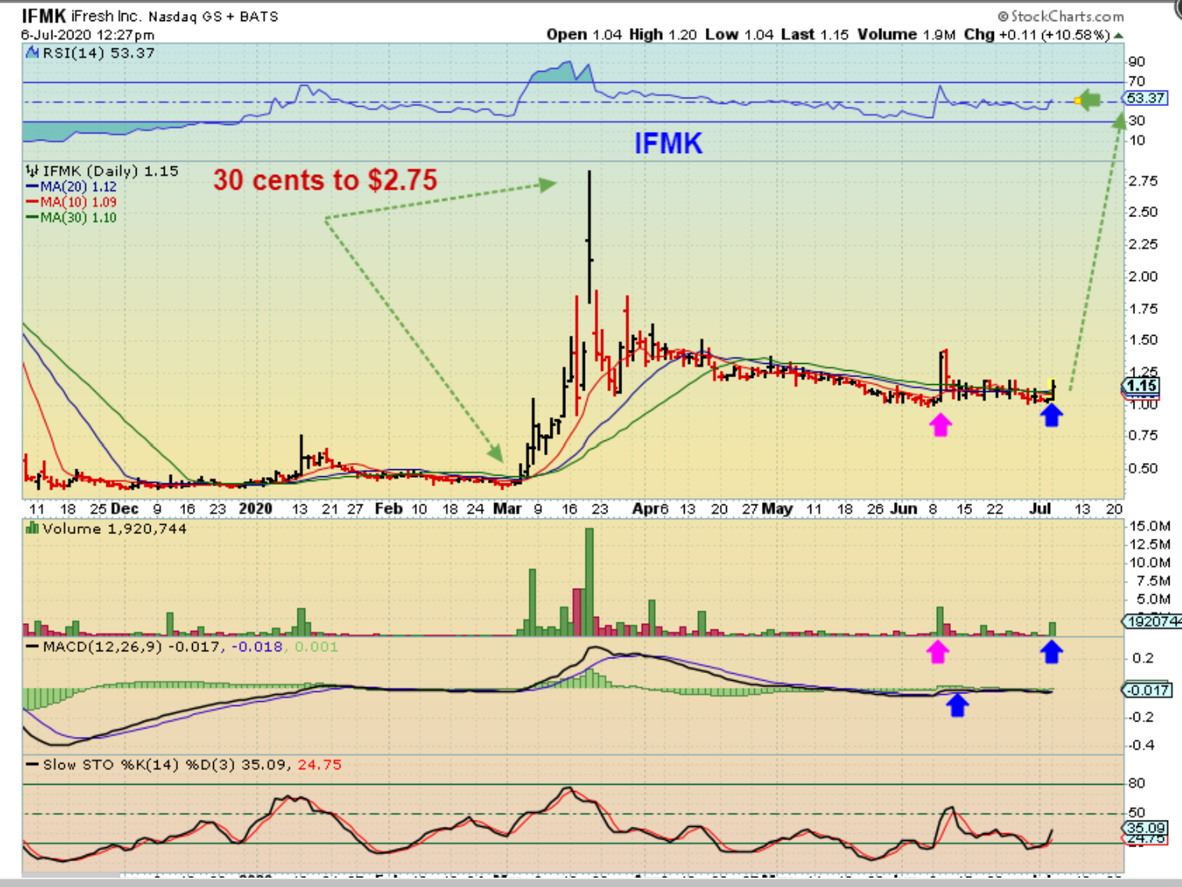Screen dimensions: 1182x887
Task: Click the 7.5M volume axis label
Action: (1152, 581)
